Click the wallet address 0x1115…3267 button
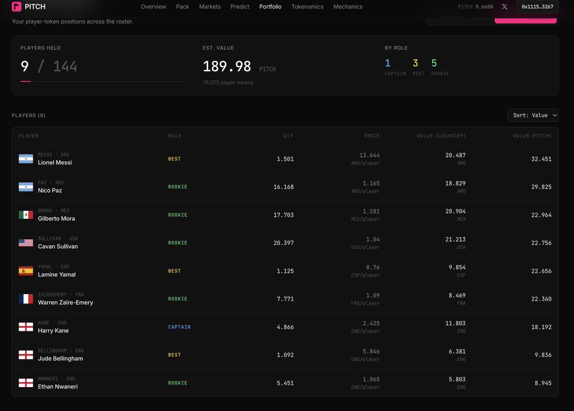 (537, 7)
